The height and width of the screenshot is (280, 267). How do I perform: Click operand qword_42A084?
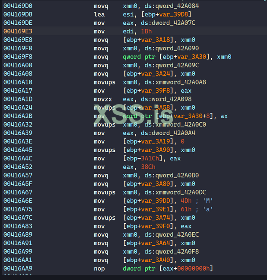point(177,6)
